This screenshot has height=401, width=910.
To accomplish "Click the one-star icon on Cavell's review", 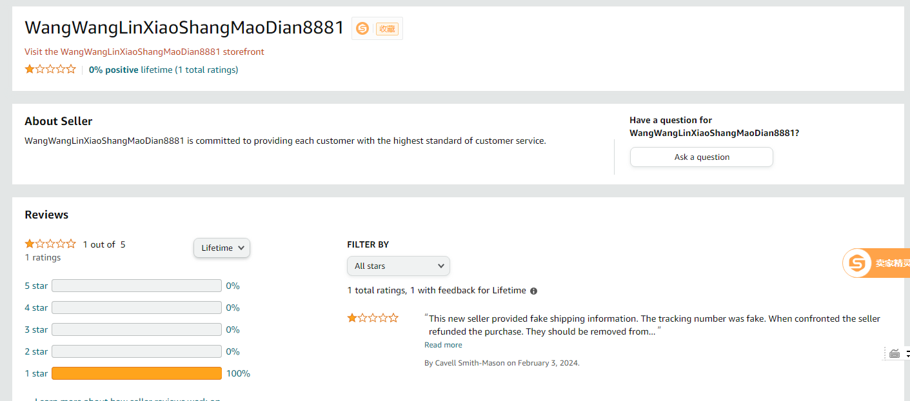I will click(x=373, y=318).
